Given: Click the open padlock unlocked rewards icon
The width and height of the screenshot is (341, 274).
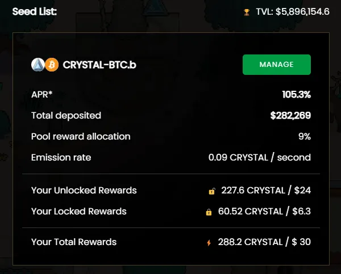Looking at the screenshot, I should point(212,191).
